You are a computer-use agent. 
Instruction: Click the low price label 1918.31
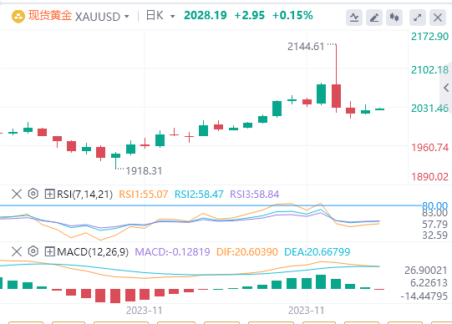(144, 171)
